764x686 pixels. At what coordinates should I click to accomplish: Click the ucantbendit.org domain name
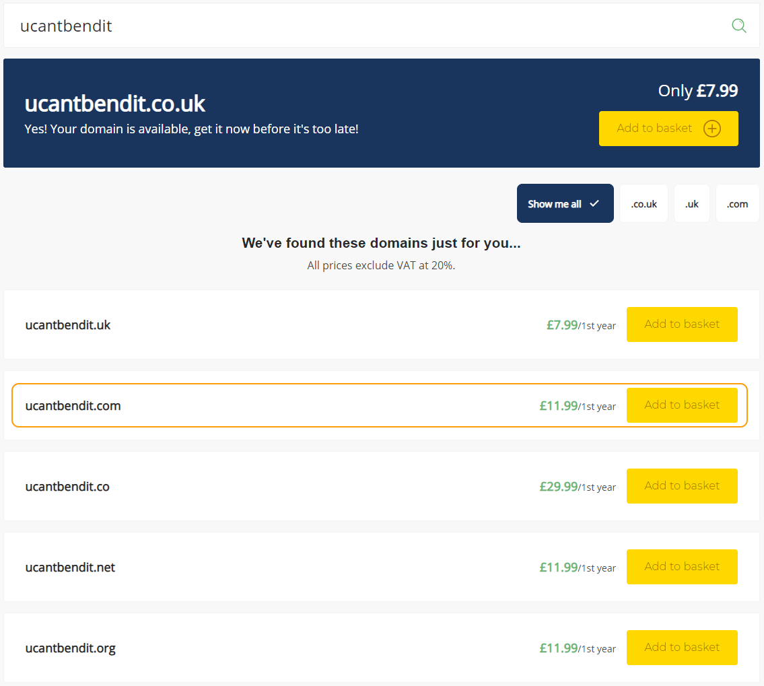[71, 648]
